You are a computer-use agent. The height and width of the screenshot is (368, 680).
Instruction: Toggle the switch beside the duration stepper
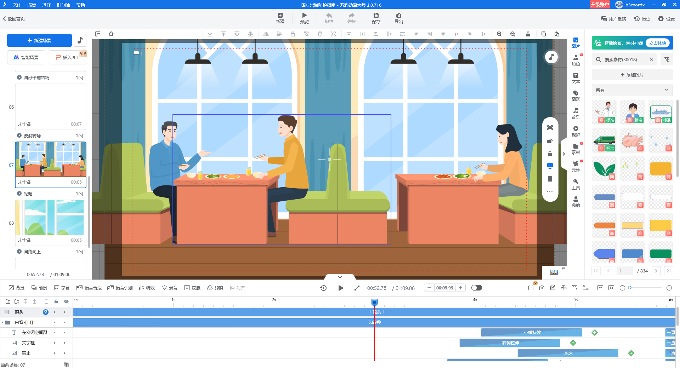tap(477, 288)
